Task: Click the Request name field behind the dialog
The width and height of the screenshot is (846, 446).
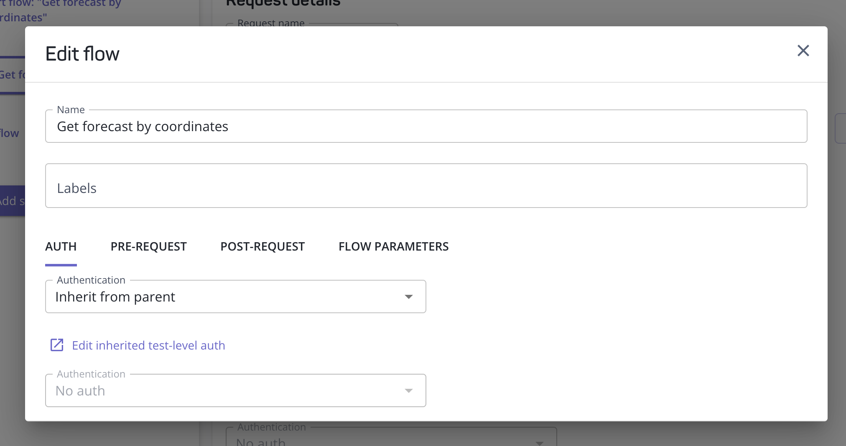Action: point(311,23)
